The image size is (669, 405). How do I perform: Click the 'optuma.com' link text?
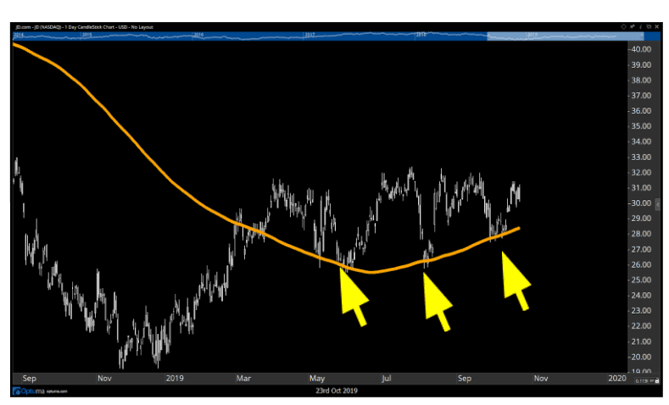[x=57, y=391]
